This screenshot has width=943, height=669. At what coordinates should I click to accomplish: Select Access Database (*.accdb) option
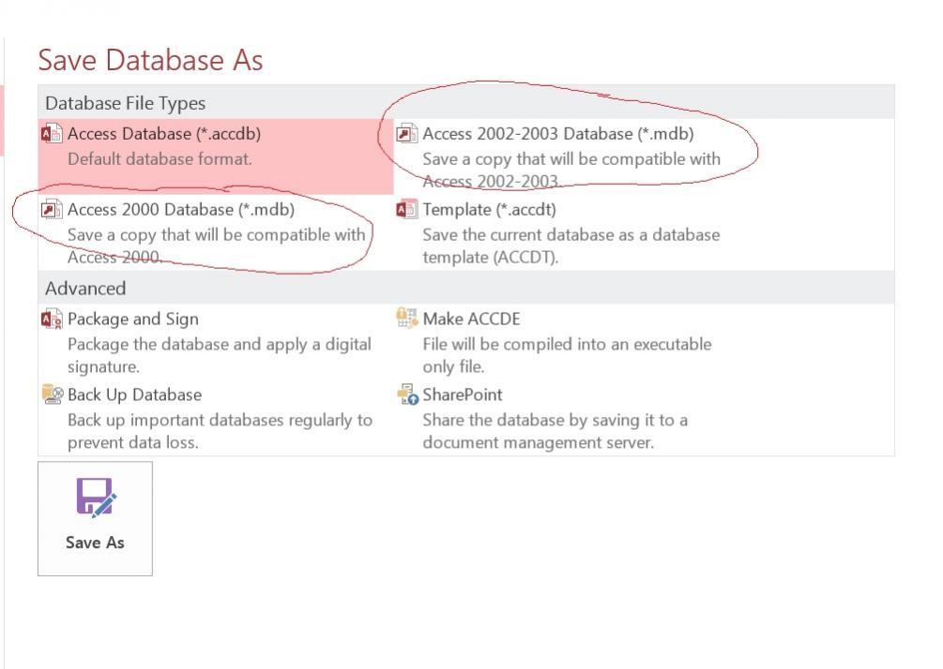[216, 156]
